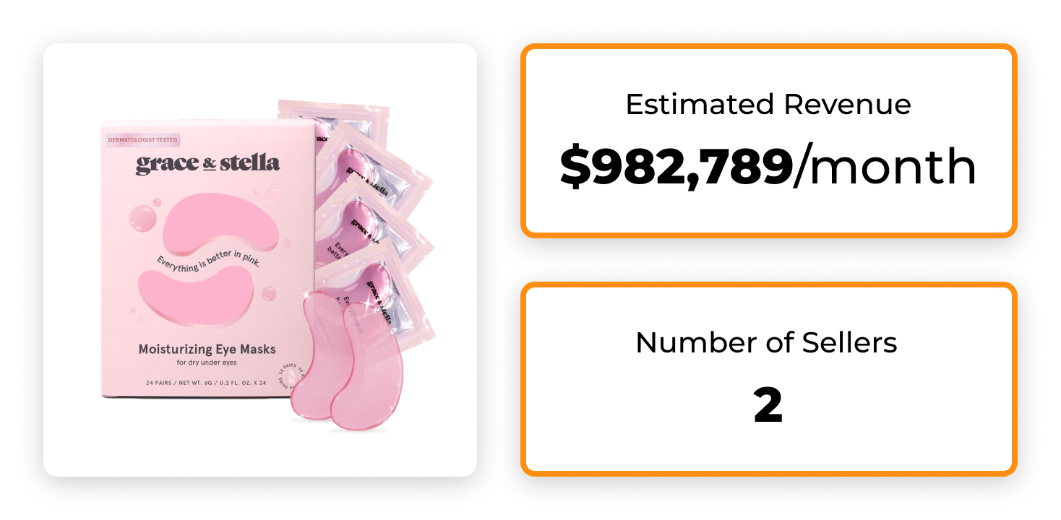Image resolution: width=1061 pixels, height=520 pixels.
Task: Click the Estimated Revenue label
Action: (x=768, y=105)
